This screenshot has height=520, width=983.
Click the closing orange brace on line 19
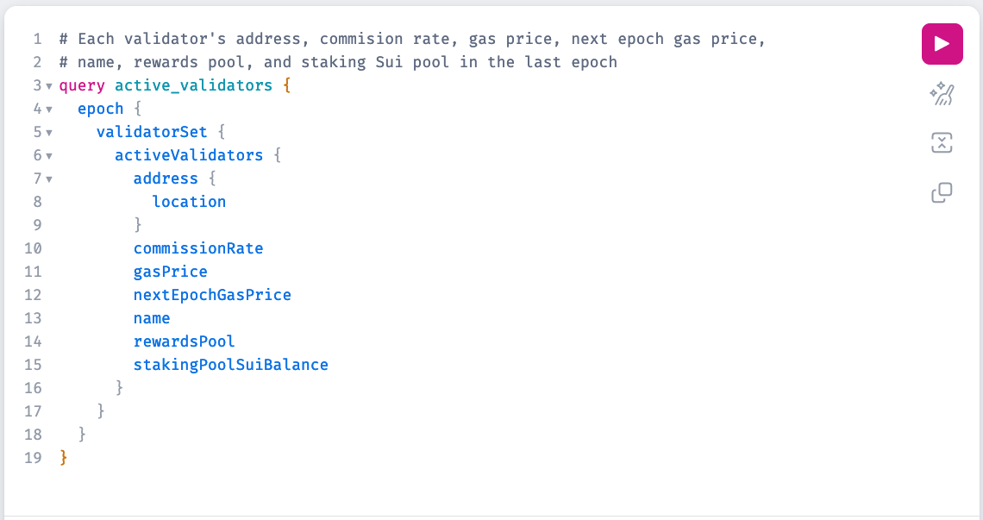tap(63, 458)
